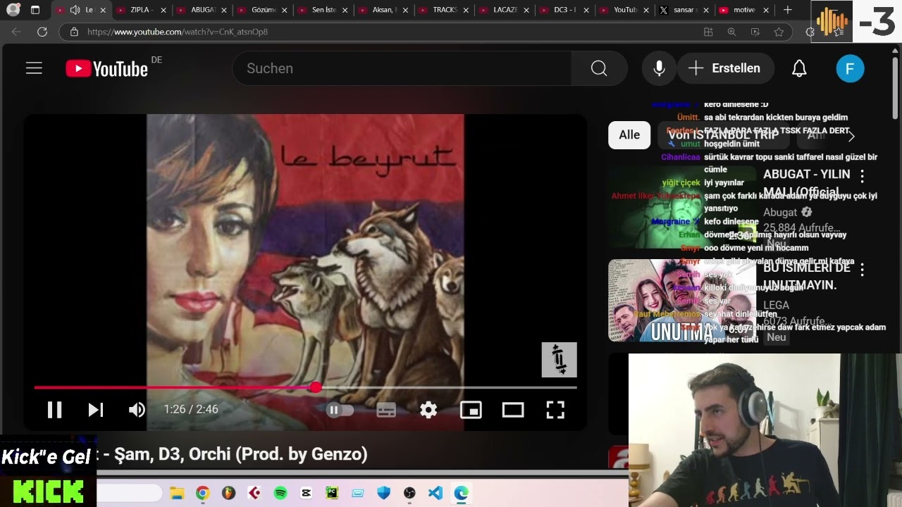Seek on the red video progress bar

(305, 387)
